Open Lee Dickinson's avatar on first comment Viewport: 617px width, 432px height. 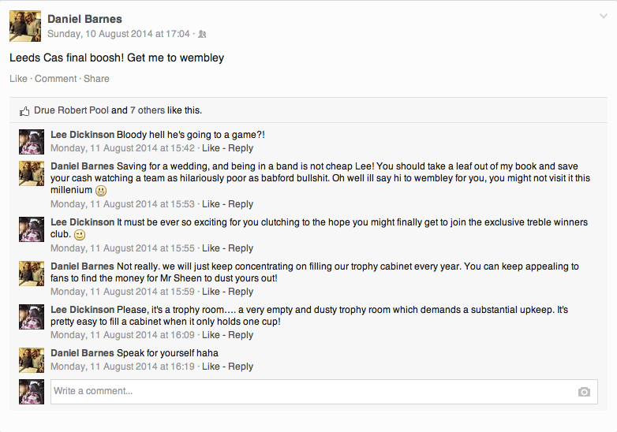click(32, 141)
